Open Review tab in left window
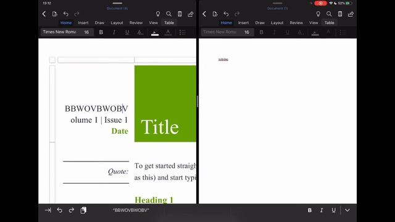Screen dimensions: 395x222 [136, 23]
